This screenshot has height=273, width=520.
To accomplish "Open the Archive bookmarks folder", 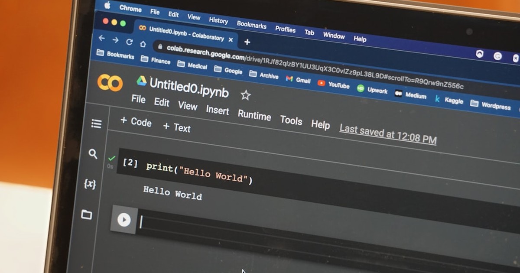I will coord(264,75).
